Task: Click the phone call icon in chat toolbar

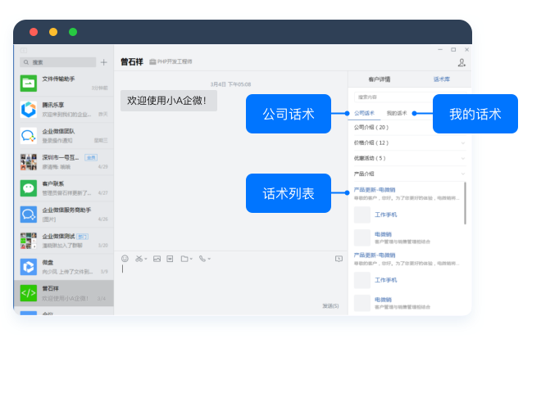Action: coord(202,259)
